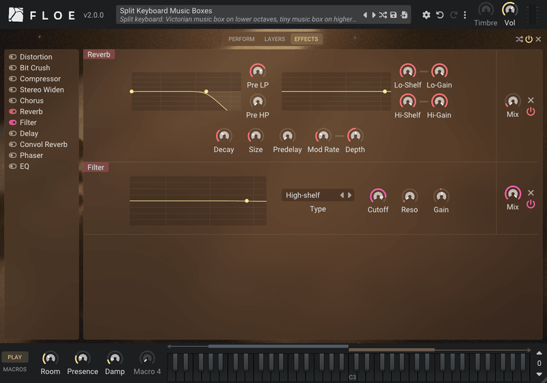547x383 pixels.
Task: Click the save preset as icon
Action: (x=404, y=15)
